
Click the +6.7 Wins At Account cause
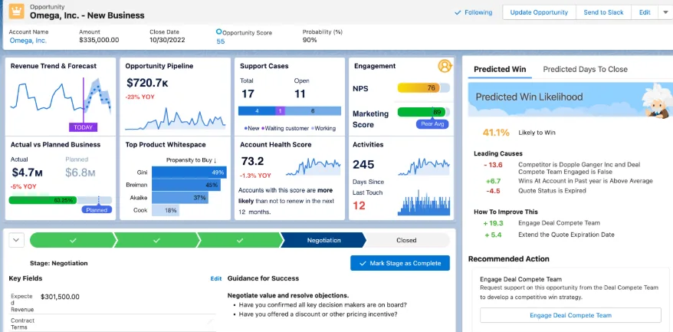pyautogui.click(x=568, y=181)
